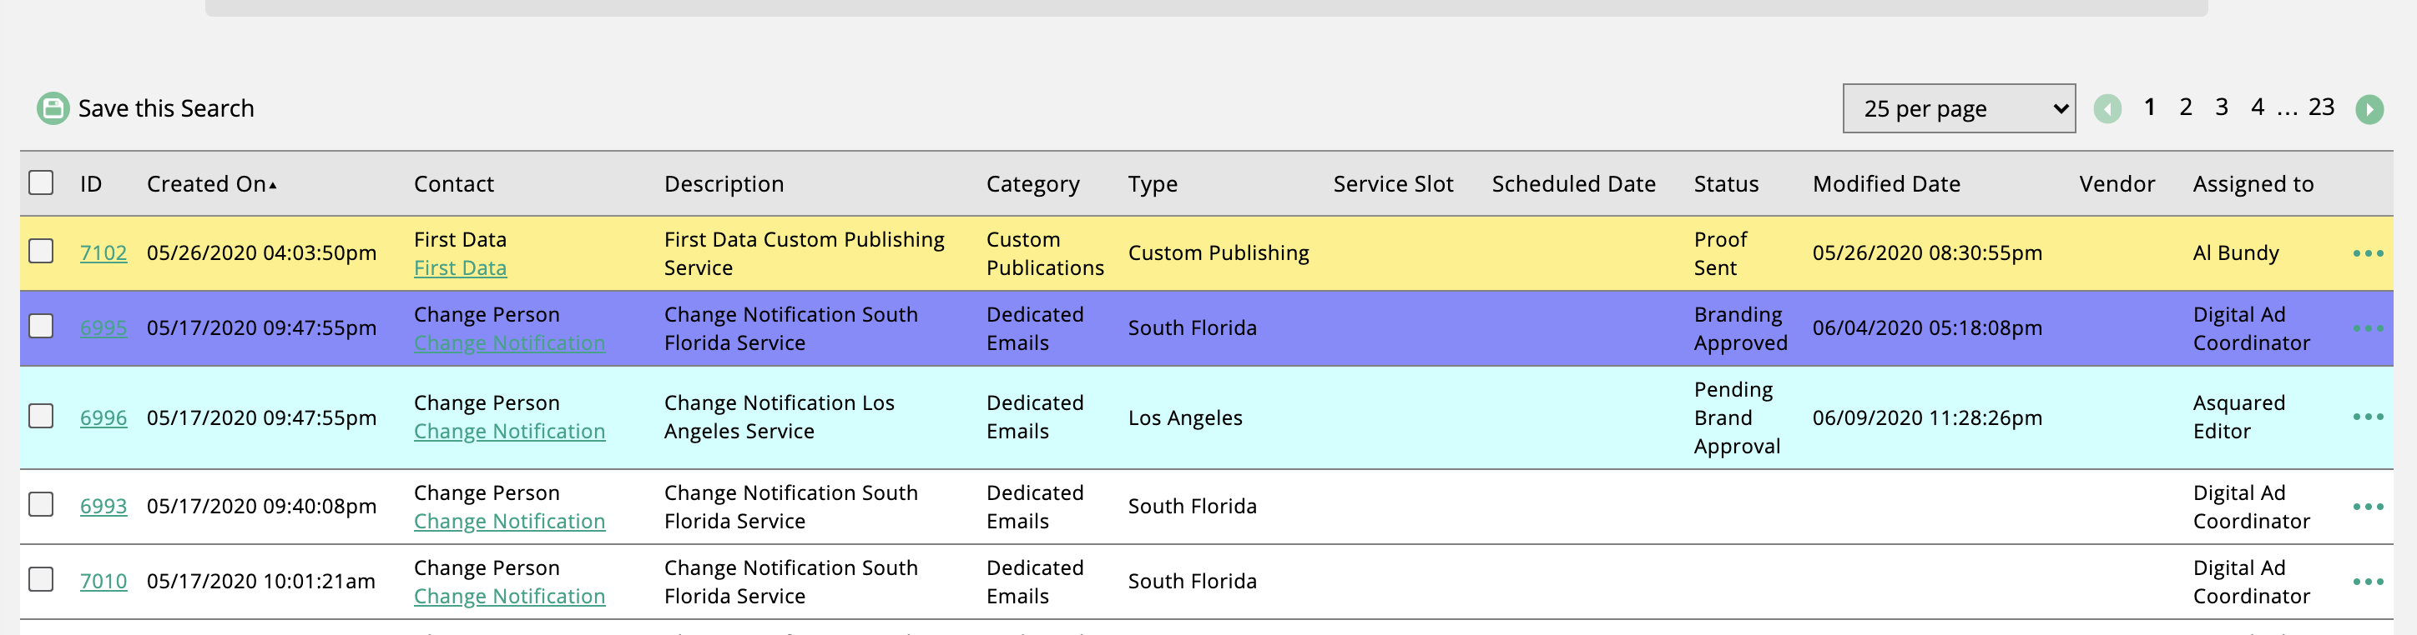Click the Branding Approved status cell
The height and width of the screenshot is (635, 2417).
[x=1740, y=327]
